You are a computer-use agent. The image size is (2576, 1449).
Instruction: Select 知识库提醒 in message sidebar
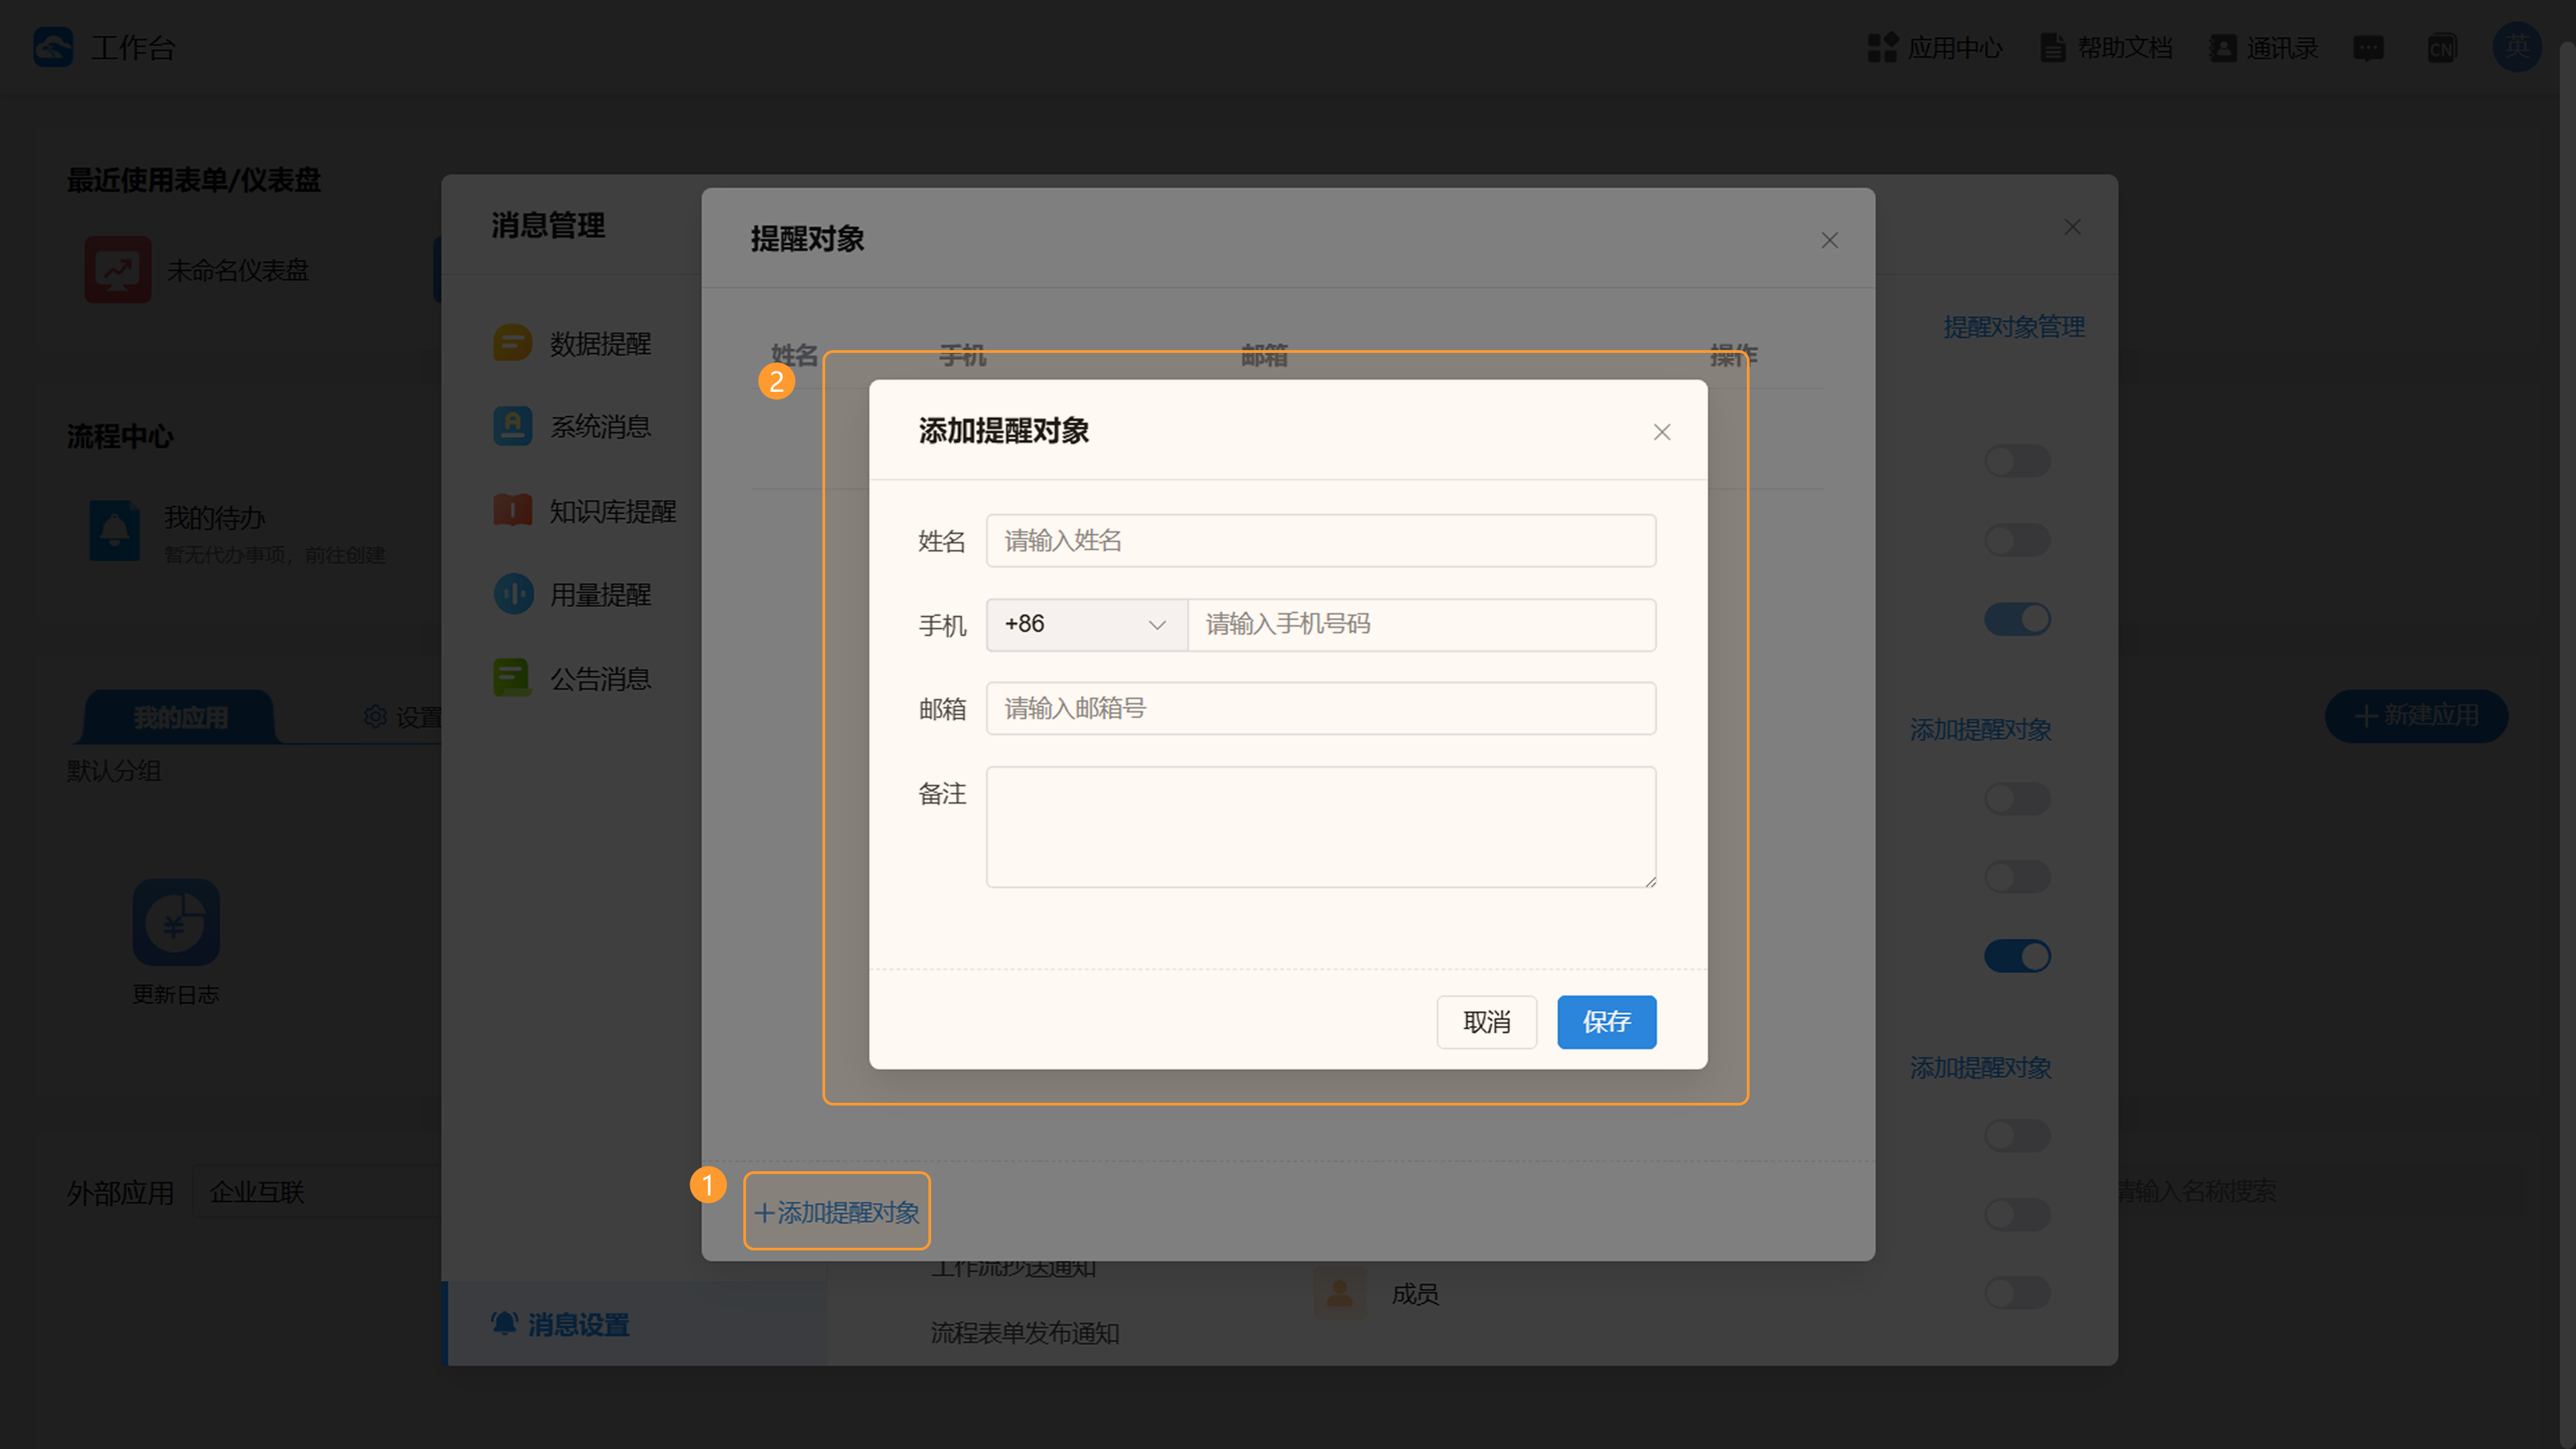(585, 511)
